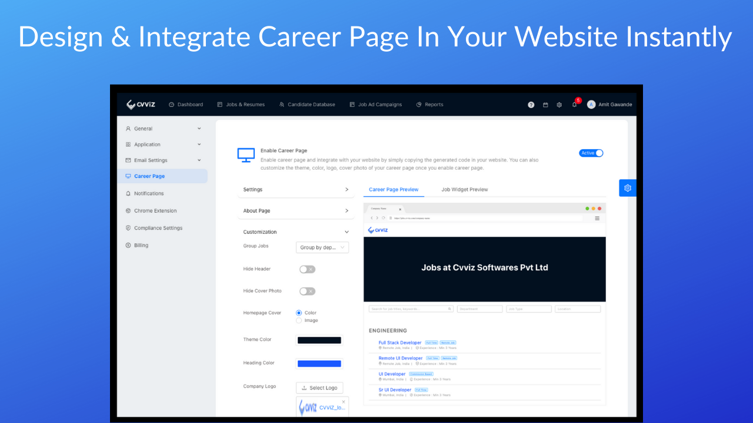Open the calendar icon in the top bar

pyautogui.click(x=545, y=105)
